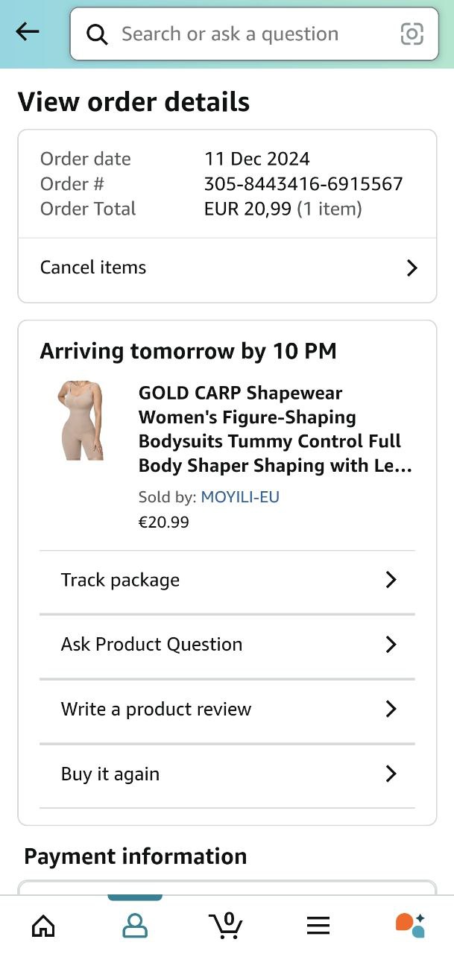Expand Cancel items chevron
The height and width of the screenshot is (954, 454).
pos(412,268)
